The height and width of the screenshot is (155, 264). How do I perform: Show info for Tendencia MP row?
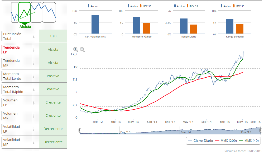(34, 63)
